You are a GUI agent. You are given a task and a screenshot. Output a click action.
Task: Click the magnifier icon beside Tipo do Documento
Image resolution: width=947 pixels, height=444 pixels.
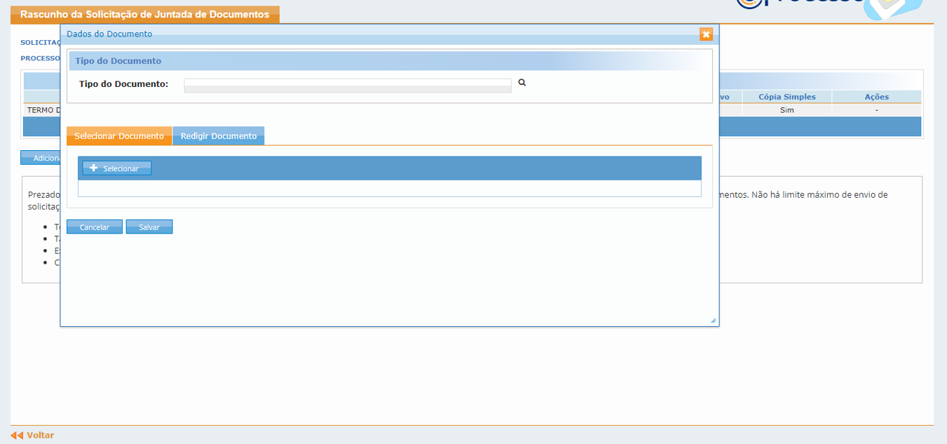coord(522,83)
